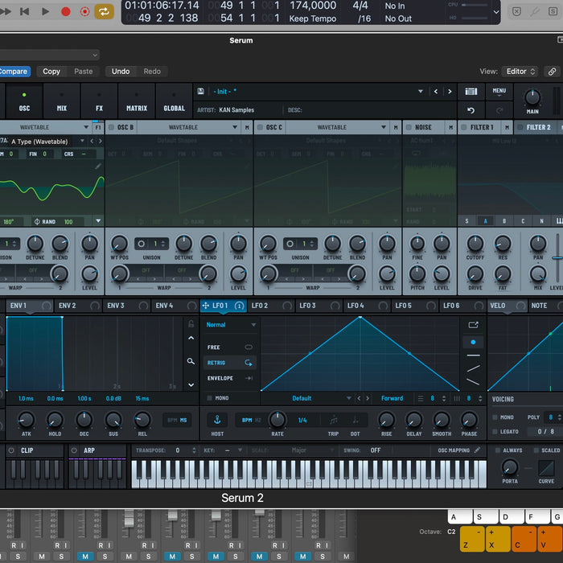Viewport: 563px width, 563px height.
Task: Save preset with the floppy disk icon
Action: [201, 91]
